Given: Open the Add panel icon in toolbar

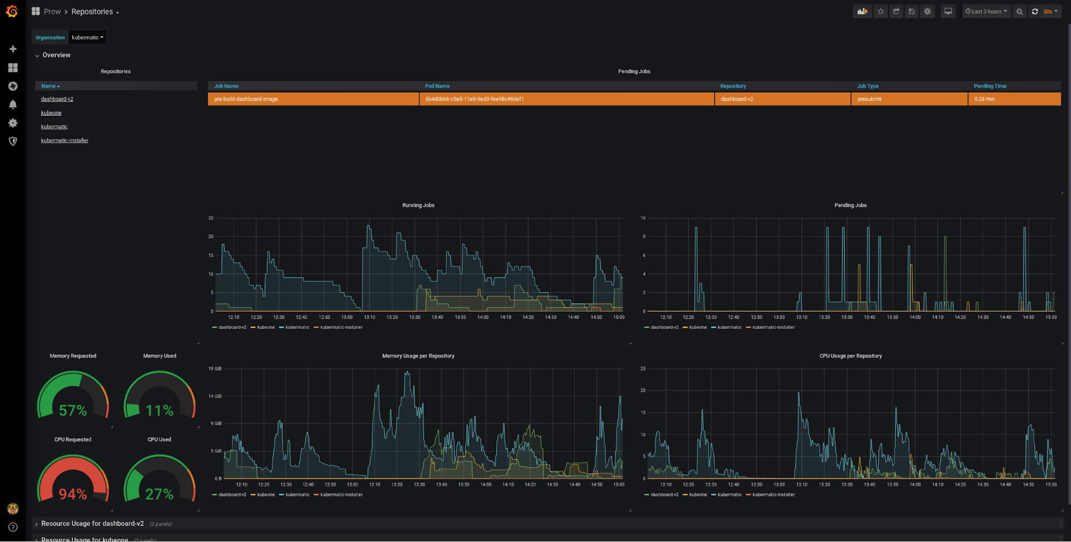Looking at the screenshot, I should [863, 11].
